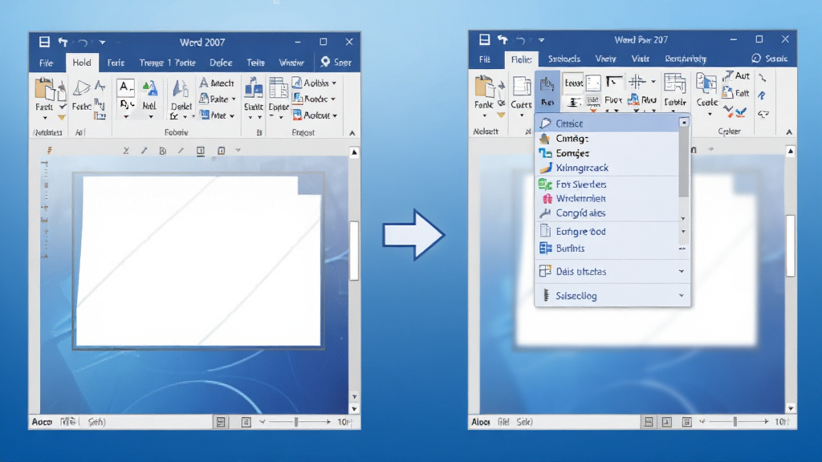Switch to the Sntiocls tab in the right window

coord(564,59)
